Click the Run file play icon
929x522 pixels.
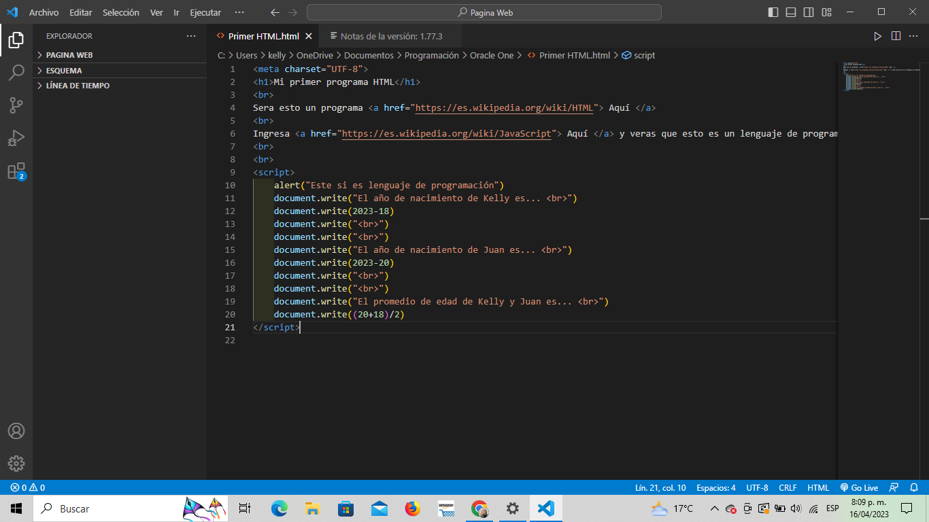(877, 36)
